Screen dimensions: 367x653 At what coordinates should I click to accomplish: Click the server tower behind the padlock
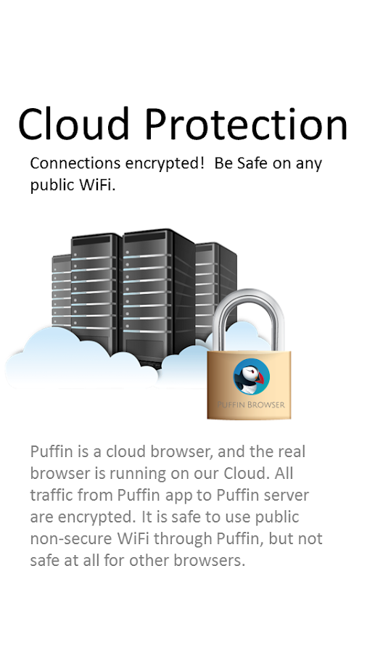[x=215, y=287]
